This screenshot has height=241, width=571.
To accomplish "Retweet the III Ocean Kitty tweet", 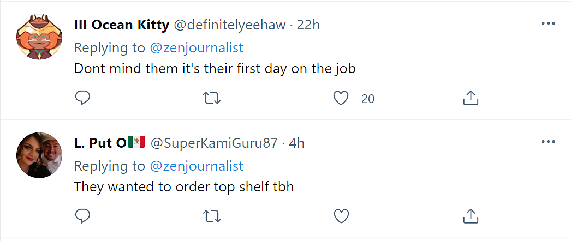I will coord(212,98).
